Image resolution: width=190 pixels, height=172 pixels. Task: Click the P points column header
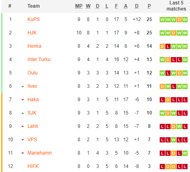tap(149, 6)
